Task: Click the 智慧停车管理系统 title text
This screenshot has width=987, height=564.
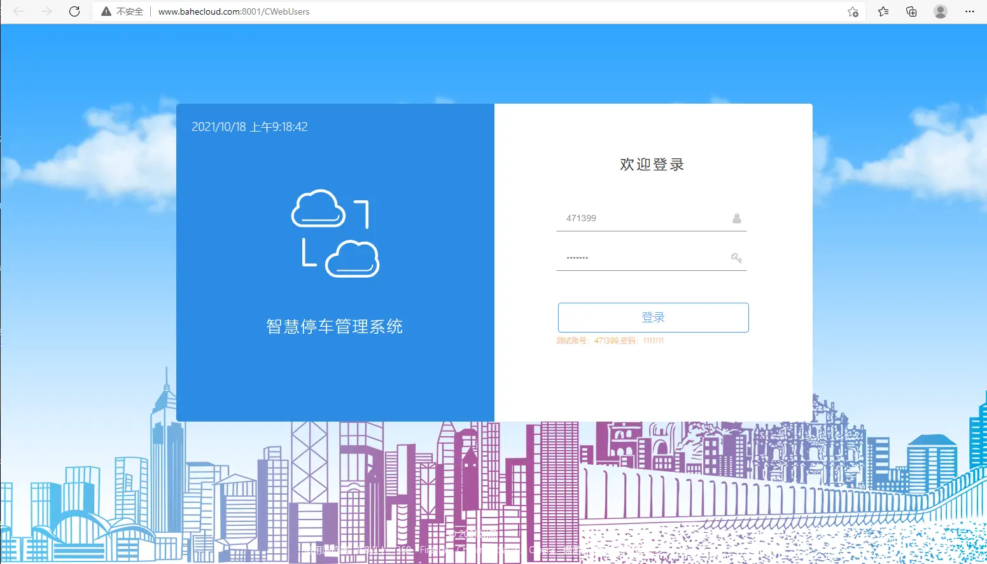Action: pyautogui.click(x=335, y=326)
